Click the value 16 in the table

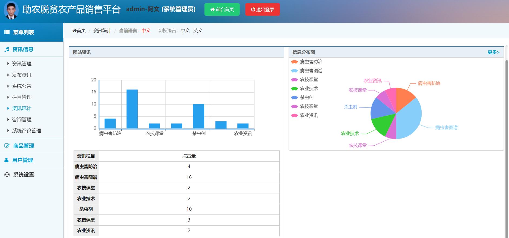189,177
